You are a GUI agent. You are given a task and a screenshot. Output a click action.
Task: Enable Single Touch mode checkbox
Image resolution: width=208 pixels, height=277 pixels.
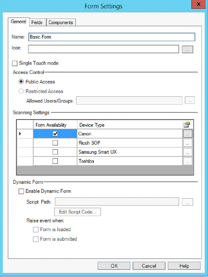pos(15,63)
